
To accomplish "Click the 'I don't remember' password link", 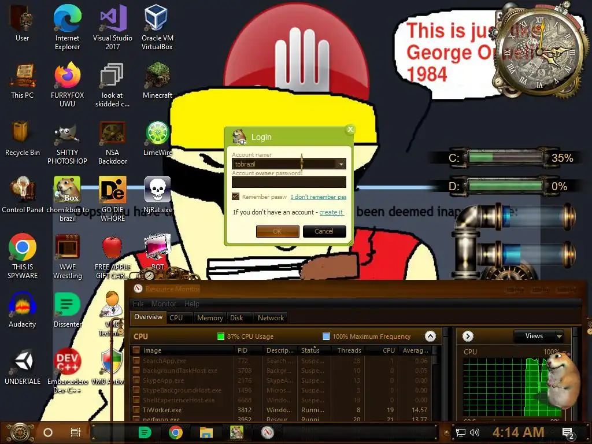I will click(x=319, y=197).
